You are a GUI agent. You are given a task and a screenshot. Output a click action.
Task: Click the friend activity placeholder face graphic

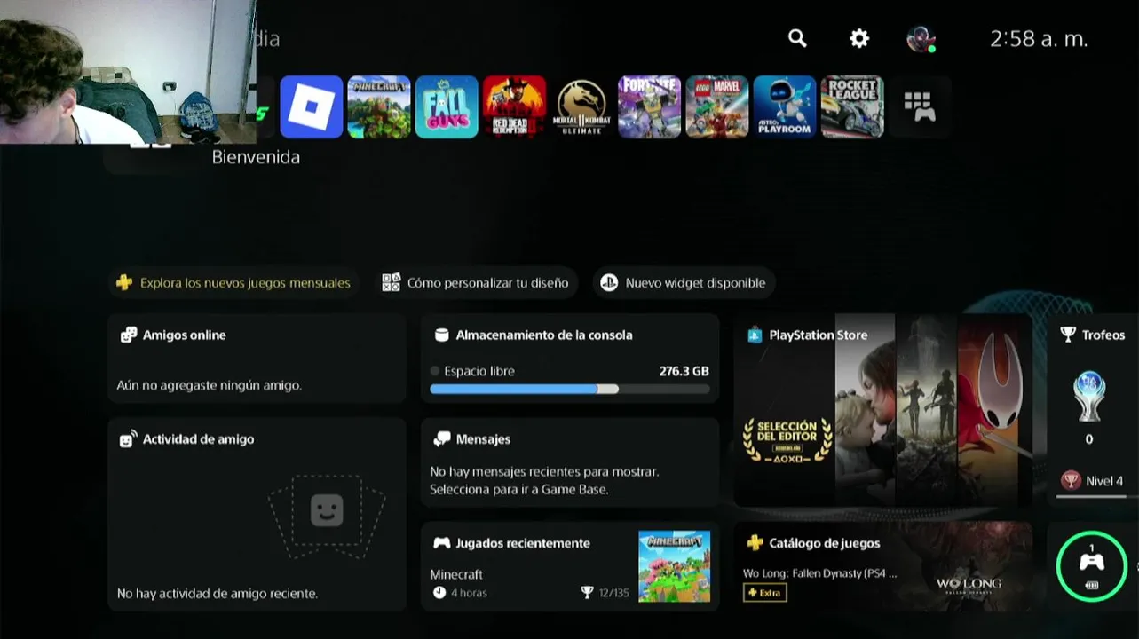pos(327,509)
